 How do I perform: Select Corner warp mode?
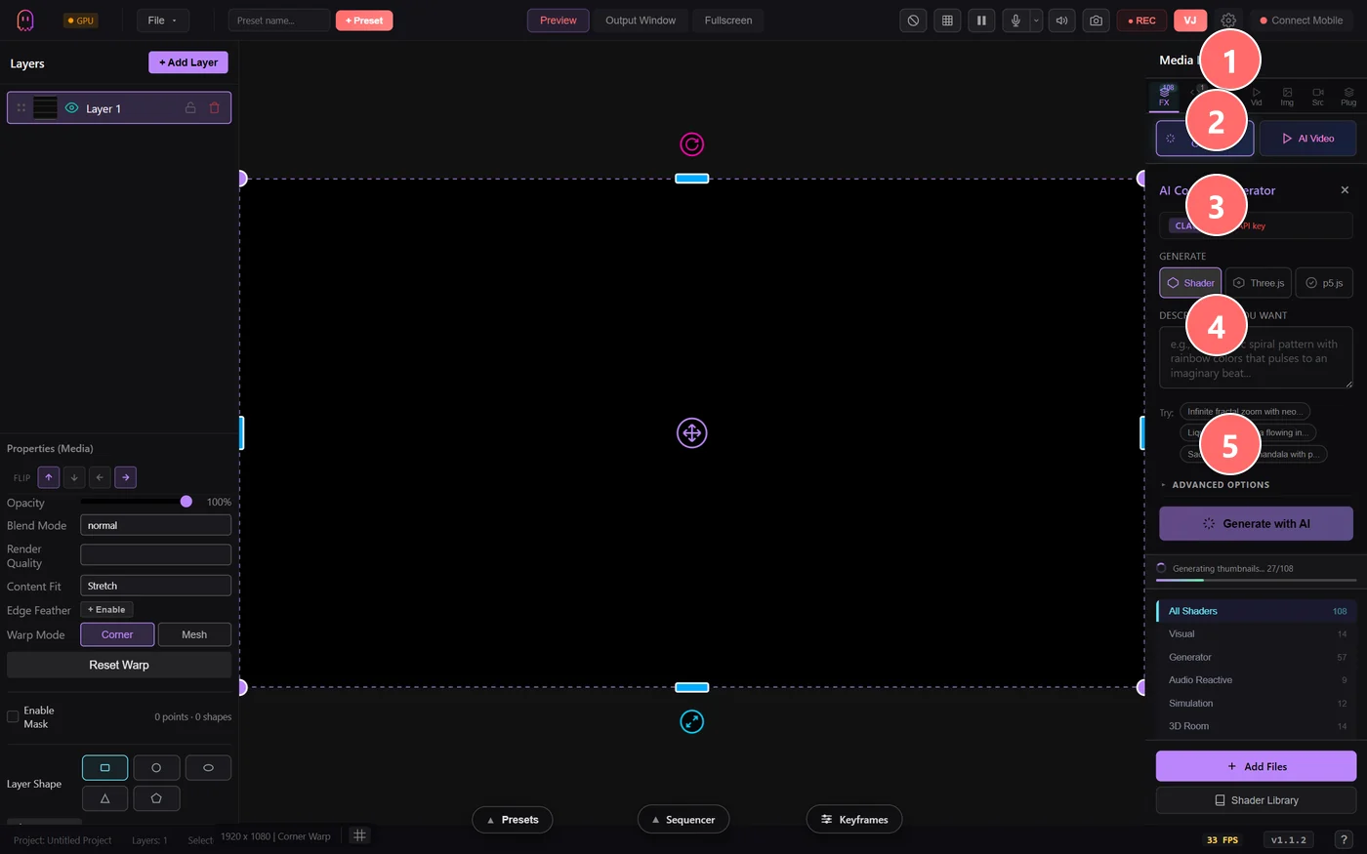click(117, 634)
